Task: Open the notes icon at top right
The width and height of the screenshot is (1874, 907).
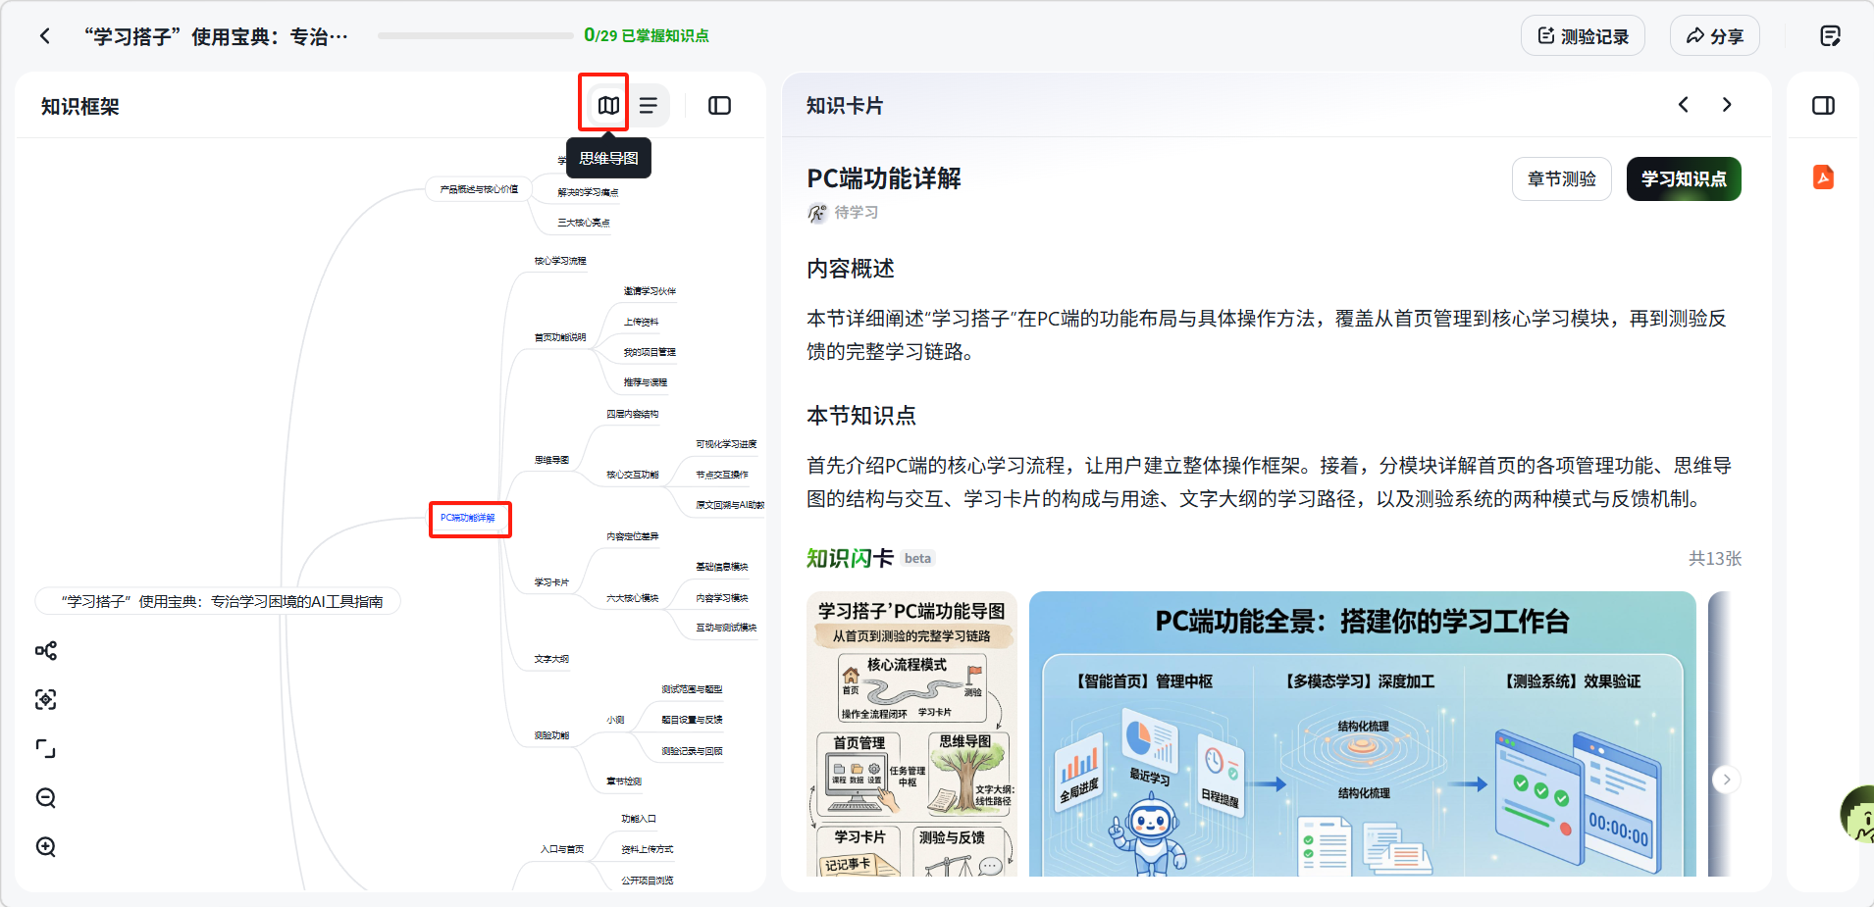Action: point(1830,36)
